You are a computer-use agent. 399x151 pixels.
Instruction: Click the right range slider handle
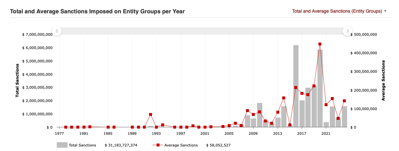348,31
